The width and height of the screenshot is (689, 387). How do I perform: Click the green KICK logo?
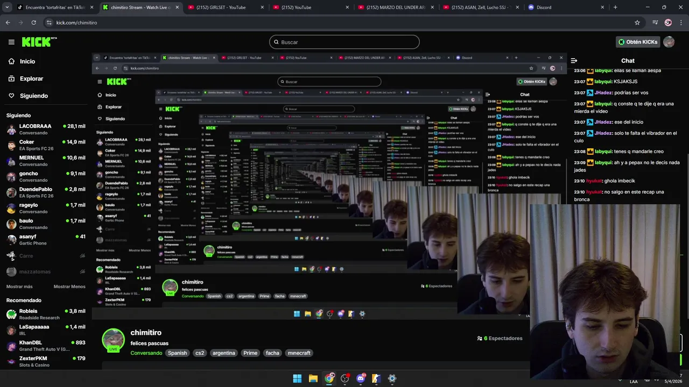pyautogui.click(x=39, y=42)
